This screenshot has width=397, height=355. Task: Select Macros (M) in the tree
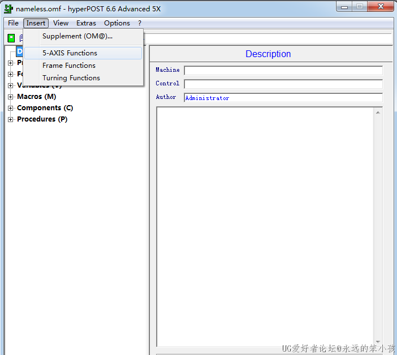(36, 97)
